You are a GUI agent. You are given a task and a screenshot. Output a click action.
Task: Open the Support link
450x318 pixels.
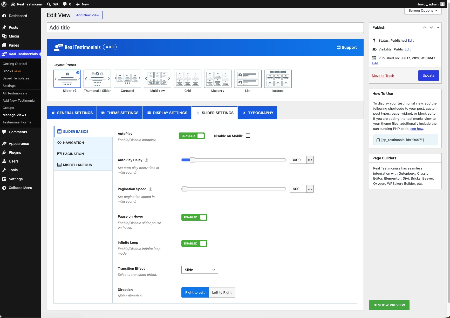(347, 48)
